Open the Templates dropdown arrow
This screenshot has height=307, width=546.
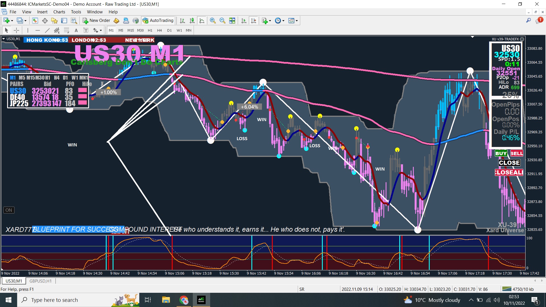297,21
